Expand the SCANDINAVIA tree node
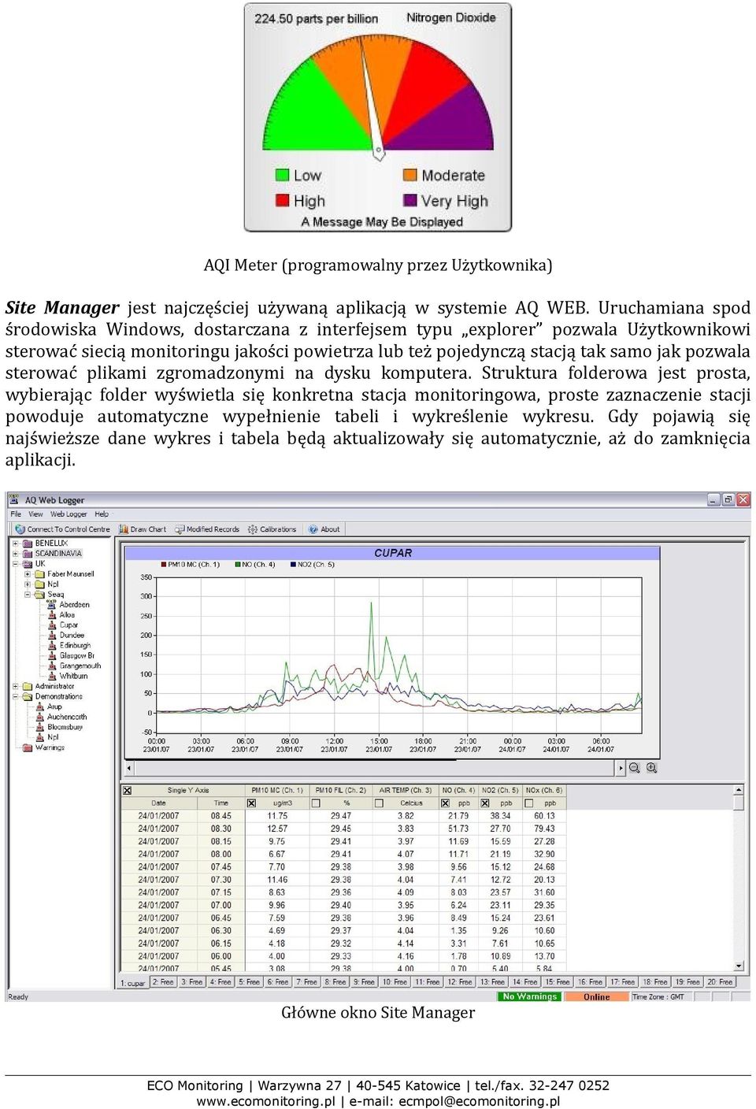Image resolution: width=756 pixels, height=1109 pixels. coord(16,554)
